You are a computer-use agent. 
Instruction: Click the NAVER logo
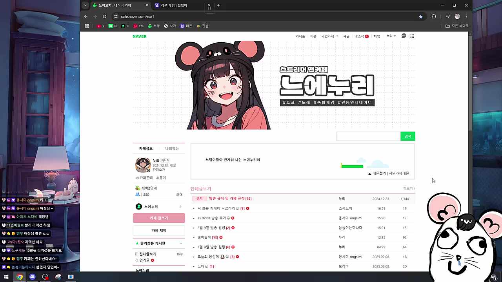139,36
